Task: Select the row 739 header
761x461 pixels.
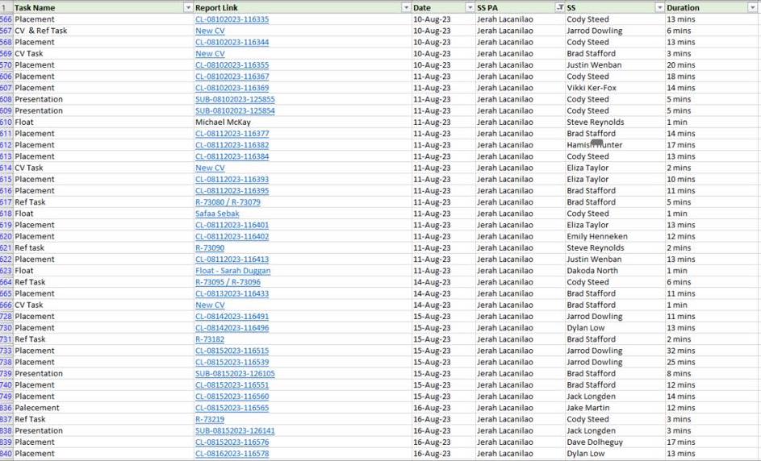Action: (x=6, y=374)
